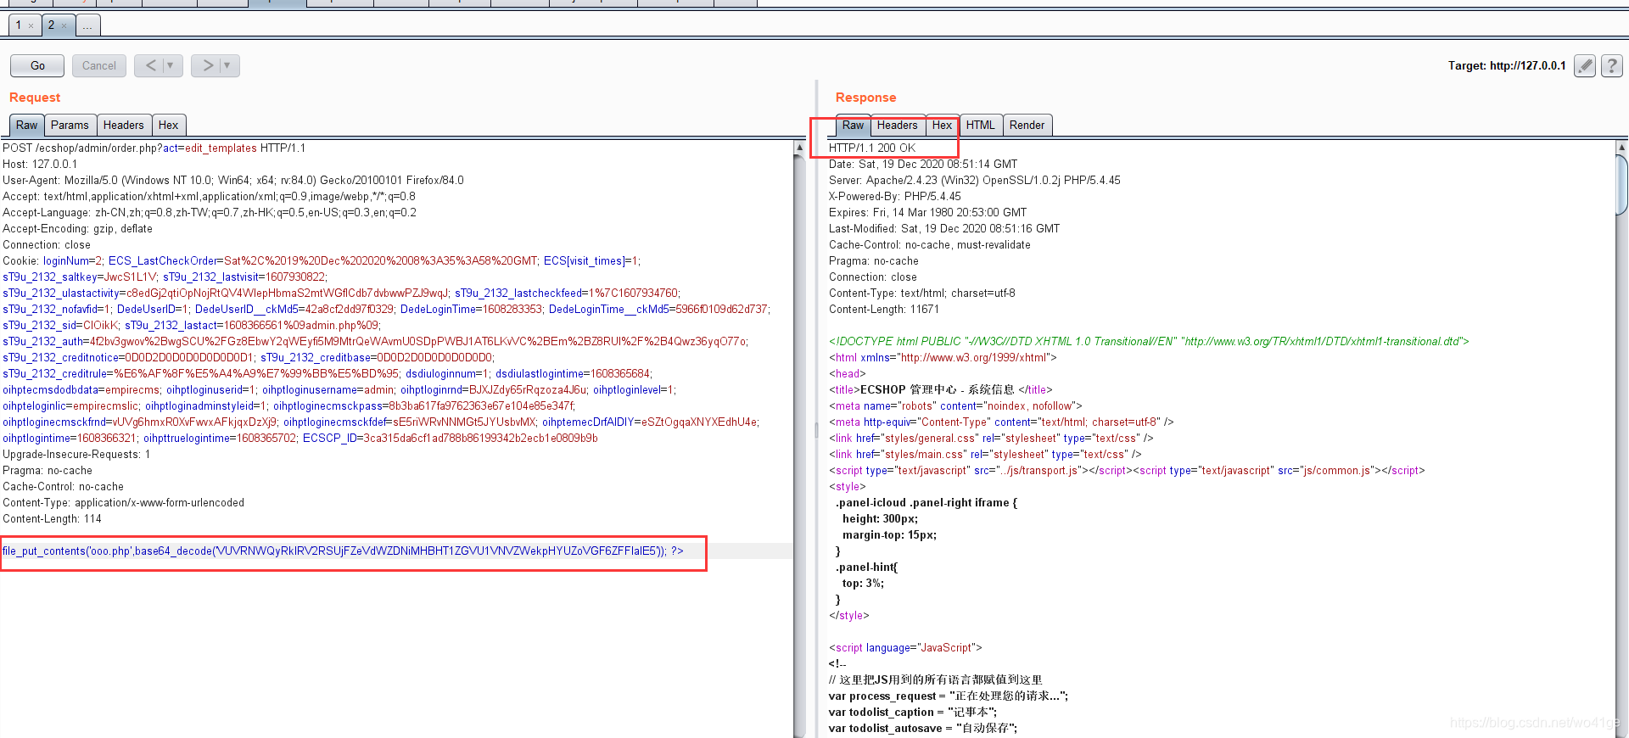
Task: Click the 'Expires: Fri, 14 Mar 1980' header
Action: pyautogui.click(x=928, y=212)
